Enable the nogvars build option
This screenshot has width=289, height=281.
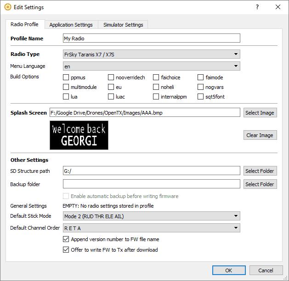(x=200, y=87)
